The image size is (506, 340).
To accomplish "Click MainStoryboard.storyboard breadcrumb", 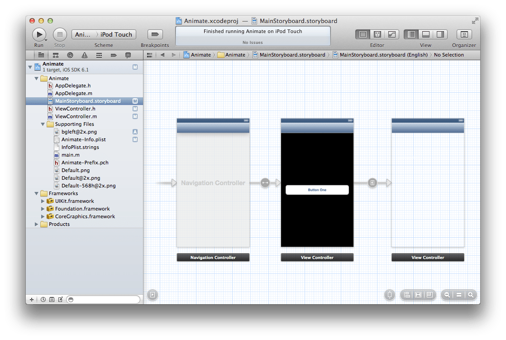I will (x=289, y=55).
